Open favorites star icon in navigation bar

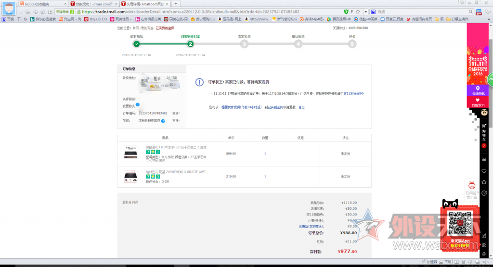point(43,12)
